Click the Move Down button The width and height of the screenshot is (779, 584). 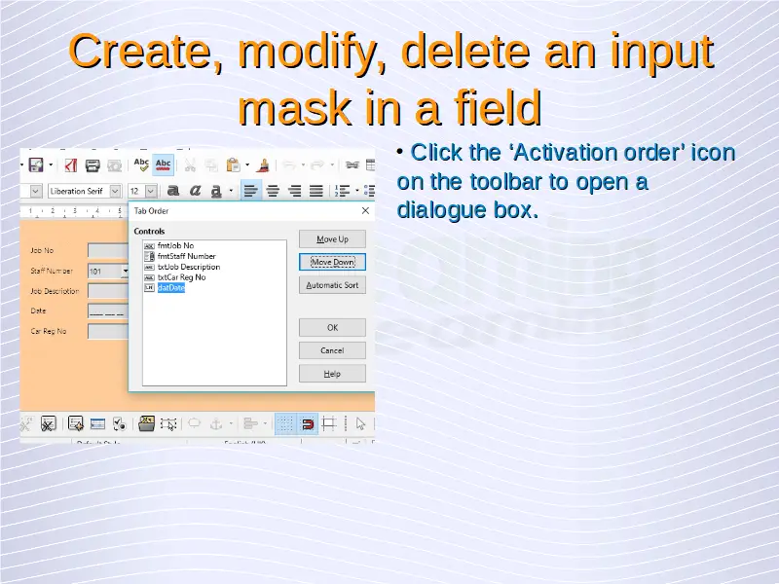tap(332, 262)
